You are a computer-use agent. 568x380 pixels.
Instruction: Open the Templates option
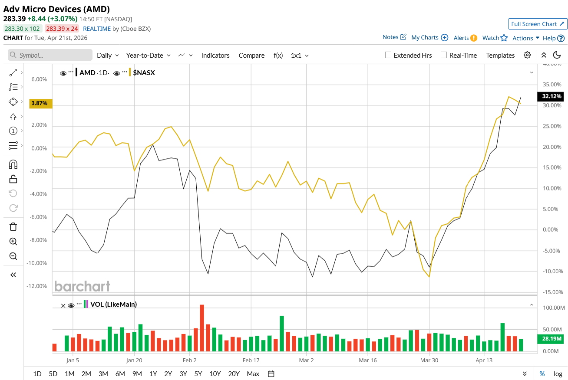[x=500, y=55]
